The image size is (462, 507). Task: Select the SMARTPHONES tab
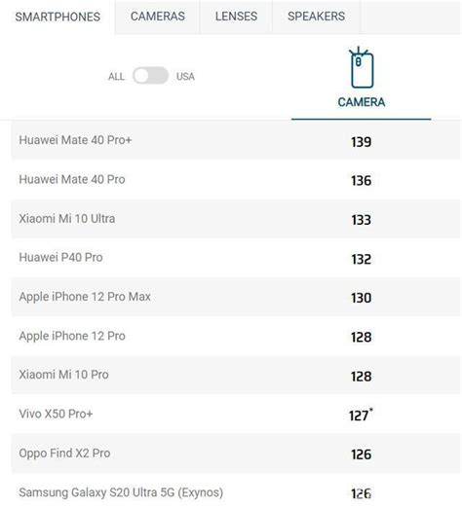pyautogui.click(x=58, y=17)
